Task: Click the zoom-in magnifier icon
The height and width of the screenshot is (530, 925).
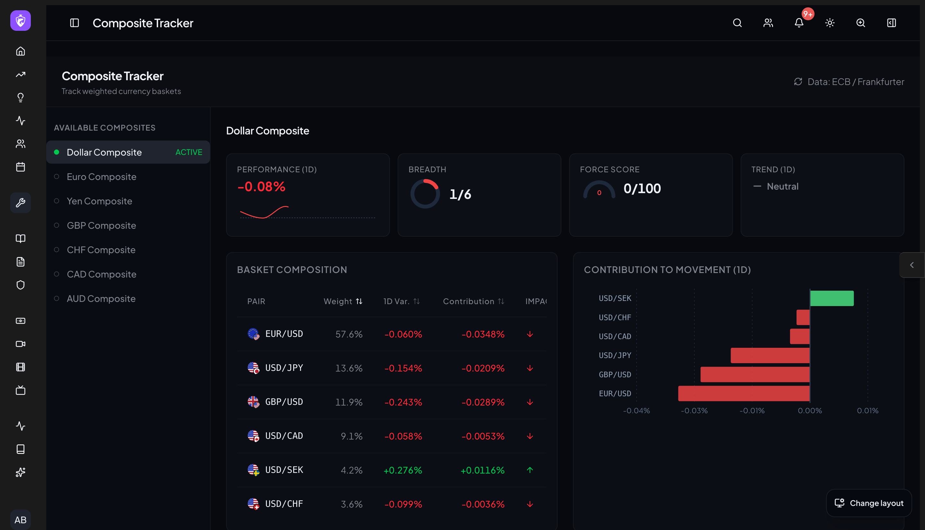Action: [x=860, y=23]
